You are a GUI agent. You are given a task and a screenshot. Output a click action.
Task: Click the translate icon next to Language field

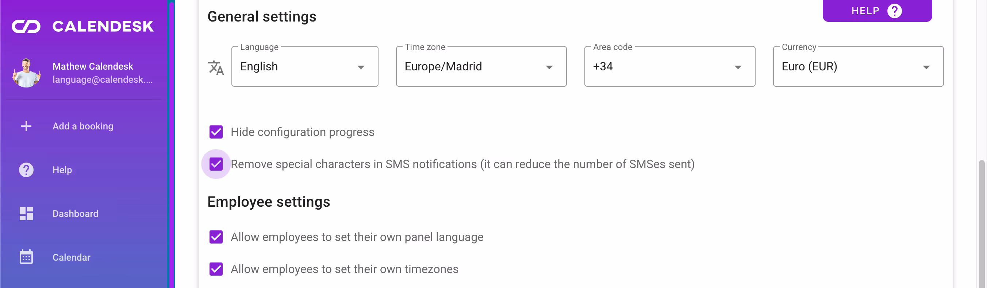(x=216, y=68)
